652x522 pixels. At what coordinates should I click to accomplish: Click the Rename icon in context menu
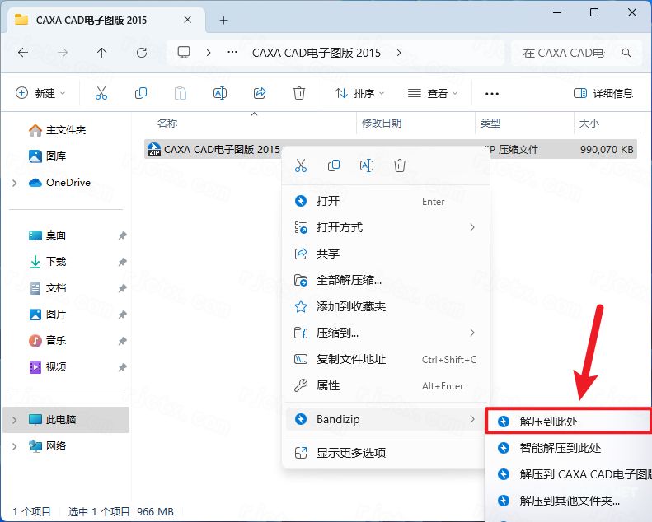click(367, 165)
